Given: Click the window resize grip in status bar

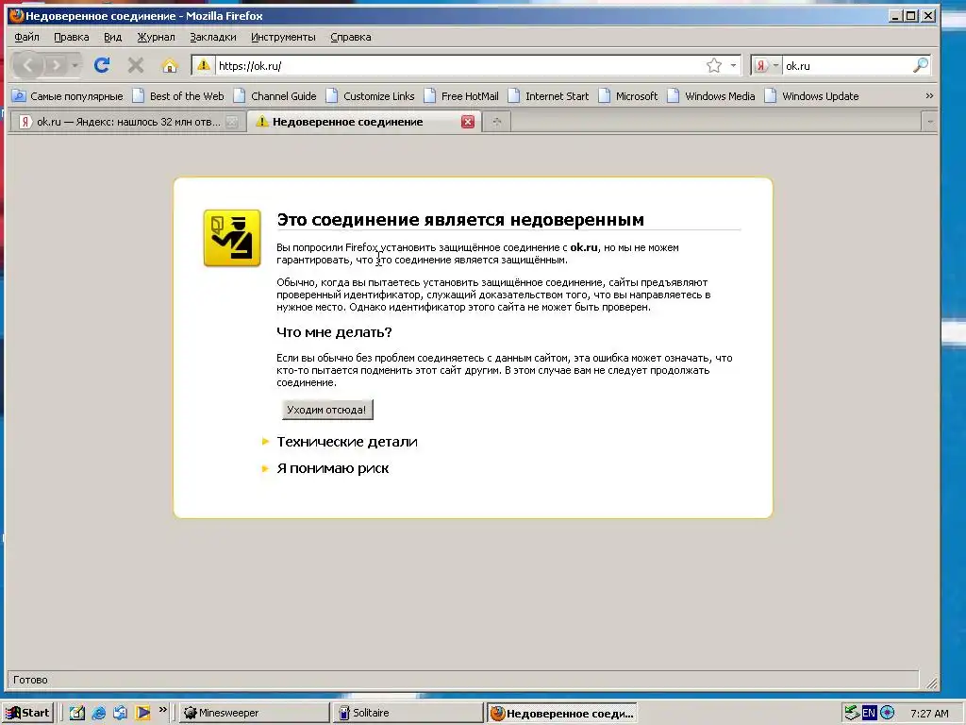Looking at the screenshot, I should point(931,683).
